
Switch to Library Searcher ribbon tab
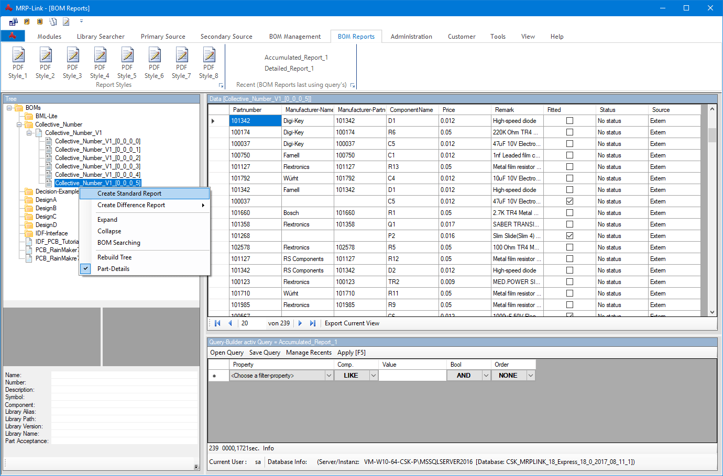101,37
